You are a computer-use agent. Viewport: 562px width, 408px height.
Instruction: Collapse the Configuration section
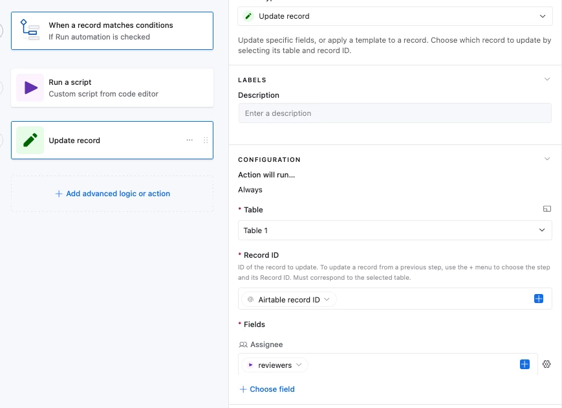pos(547,159)
